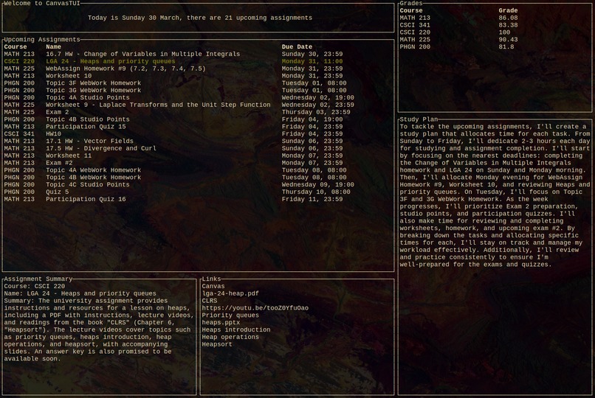The image size is (595, 398).
Task: Click the Study Plan panel title
Action: click(419, 119)
